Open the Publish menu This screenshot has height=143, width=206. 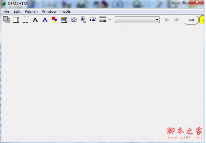tap(31, 11)
